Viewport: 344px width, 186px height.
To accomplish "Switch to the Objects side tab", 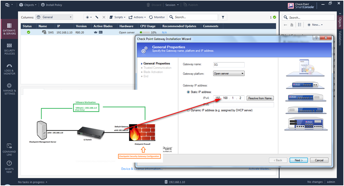I will click(x=340, y=22).
